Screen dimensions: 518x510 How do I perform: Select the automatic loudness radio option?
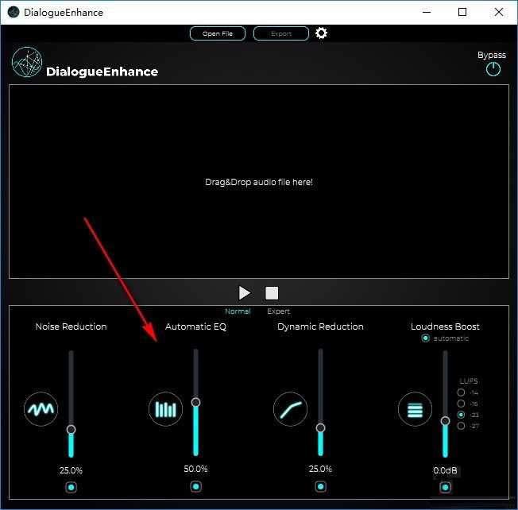(426, 338)
